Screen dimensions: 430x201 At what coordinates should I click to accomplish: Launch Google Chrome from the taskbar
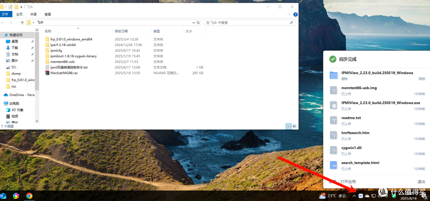pos(29,196)
